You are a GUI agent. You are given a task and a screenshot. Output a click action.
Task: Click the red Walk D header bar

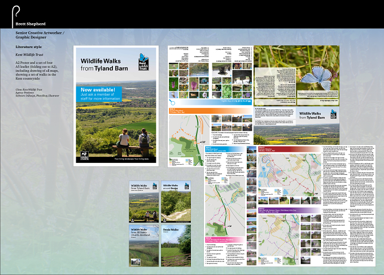click(290, 149)
